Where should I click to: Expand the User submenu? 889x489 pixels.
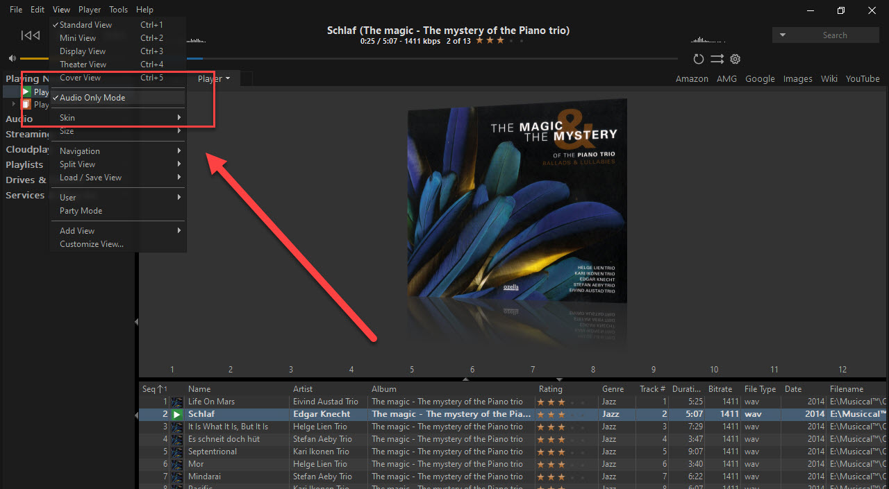118,198
